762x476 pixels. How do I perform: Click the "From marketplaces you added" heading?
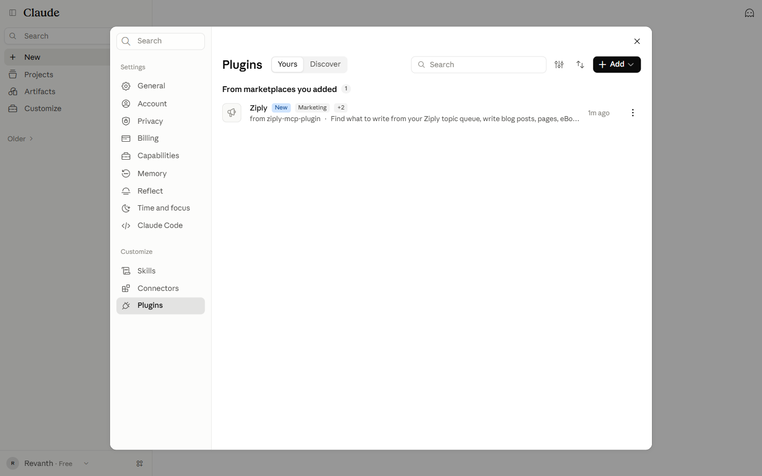pos(279,89)
